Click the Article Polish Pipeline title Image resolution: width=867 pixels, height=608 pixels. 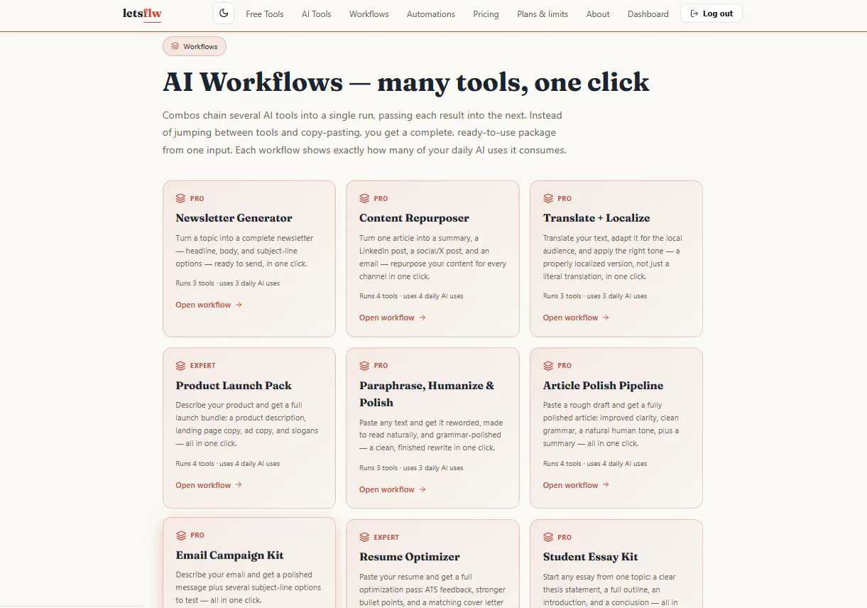point(604,386)
